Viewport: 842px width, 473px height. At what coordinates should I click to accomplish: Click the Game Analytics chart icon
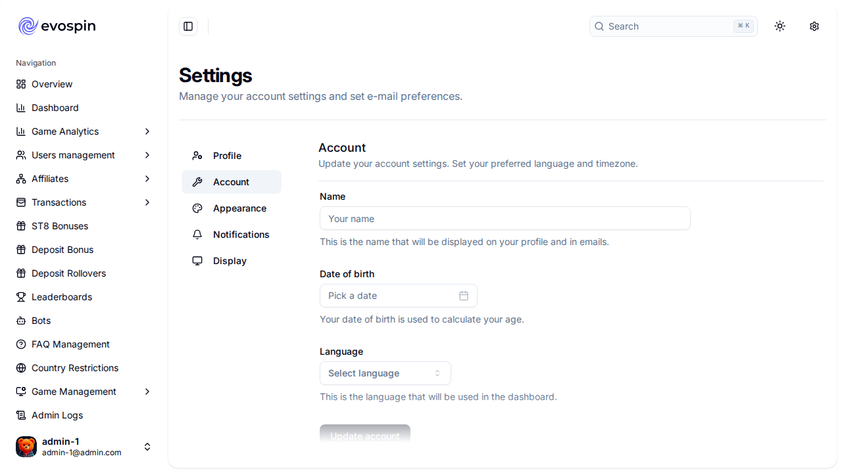[21, 131]
